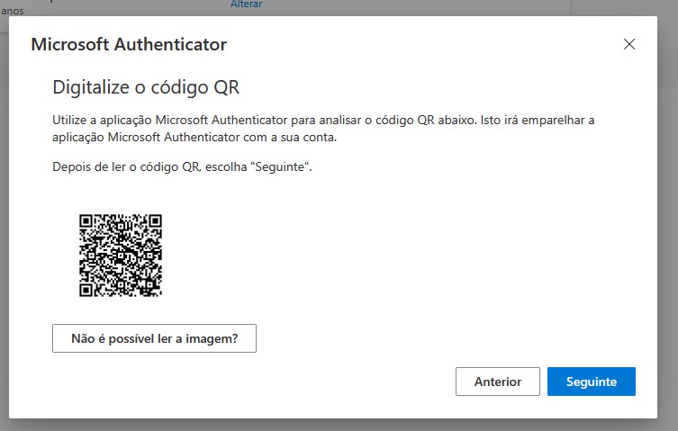678x431 pixels.
Task: Click the Seguinte button
Action: (591, 382)
